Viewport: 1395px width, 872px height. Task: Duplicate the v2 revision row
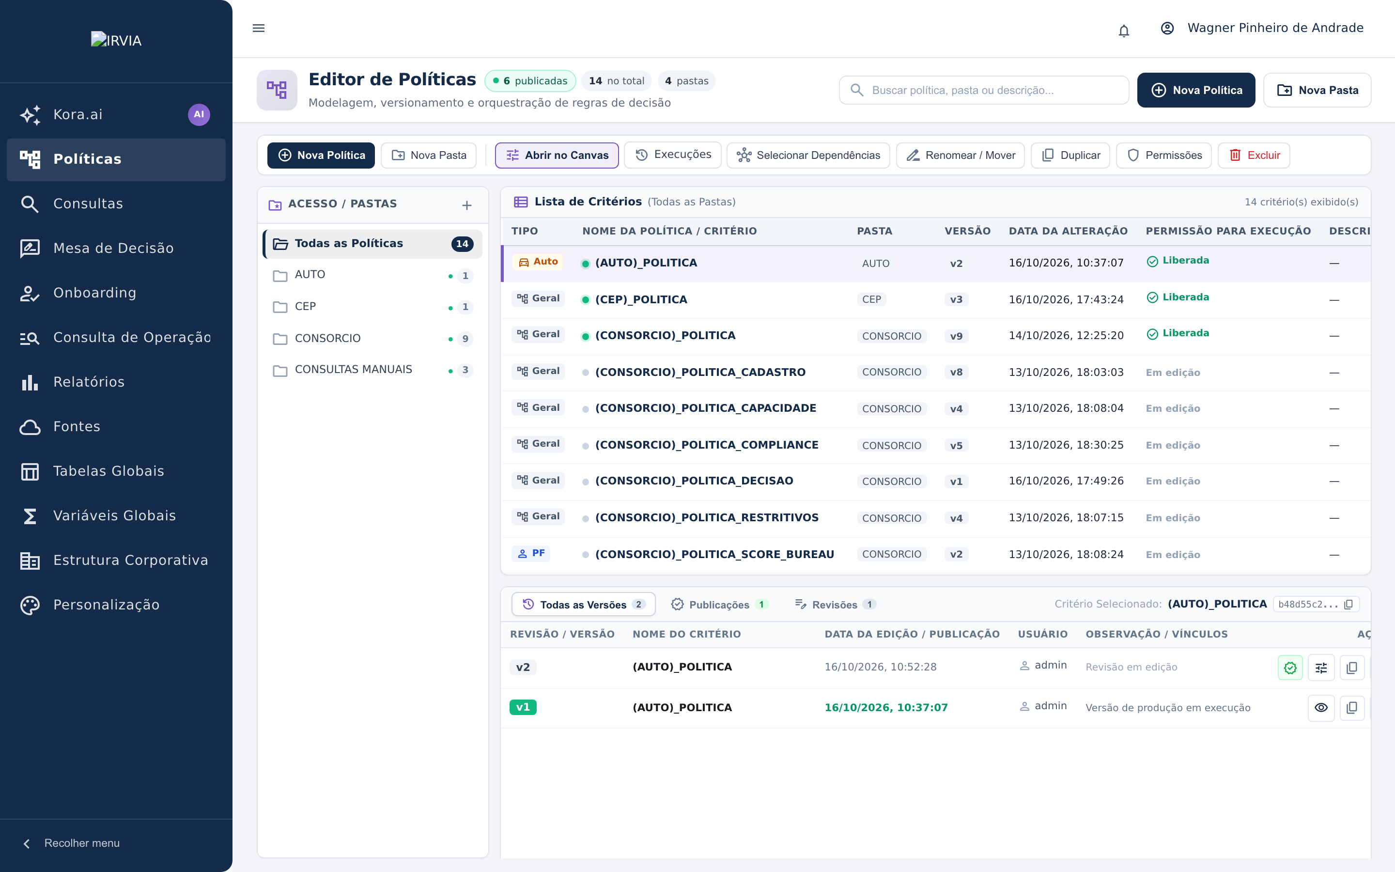[x=1352, y=668]
